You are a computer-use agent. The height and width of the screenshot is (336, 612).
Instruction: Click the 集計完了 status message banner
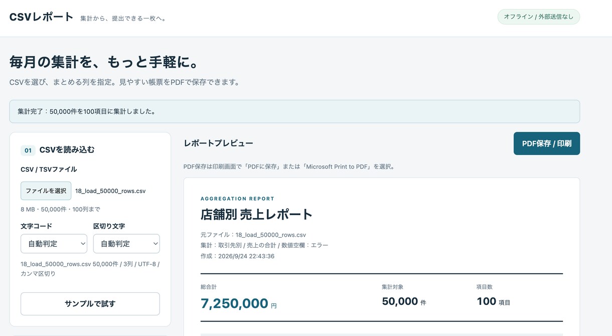(294, 111)
